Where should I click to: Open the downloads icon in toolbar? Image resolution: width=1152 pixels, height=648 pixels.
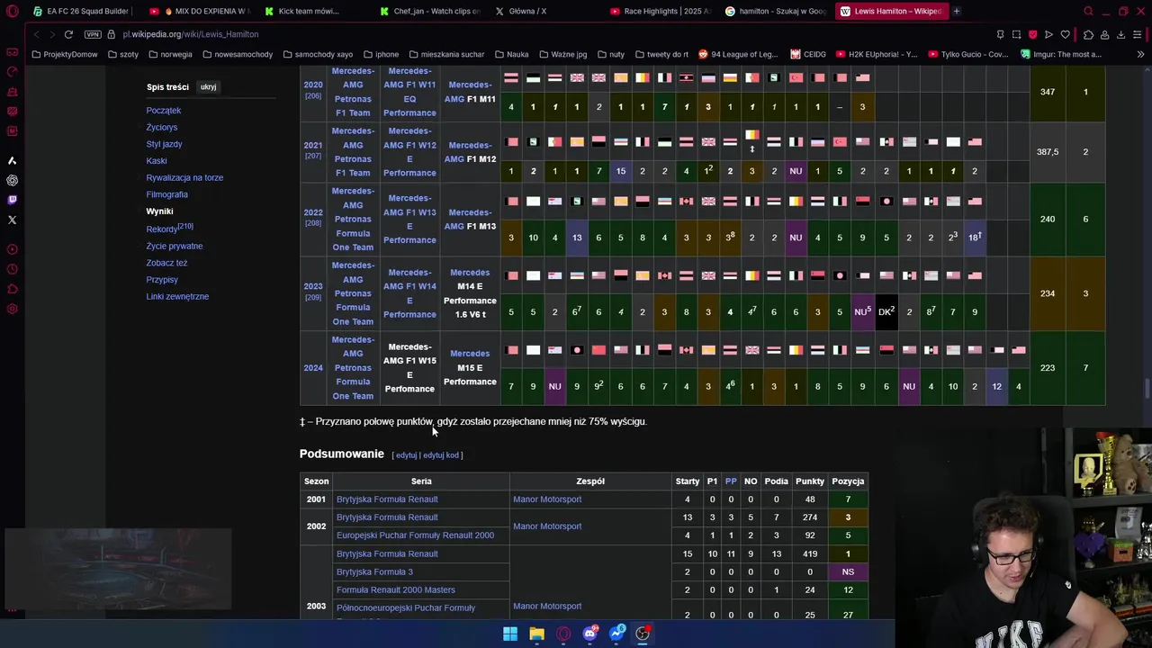point(1120,34)
